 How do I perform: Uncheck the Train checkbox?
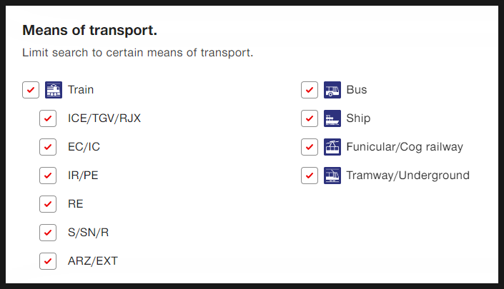pyautogui.click(x=31, y=90)
